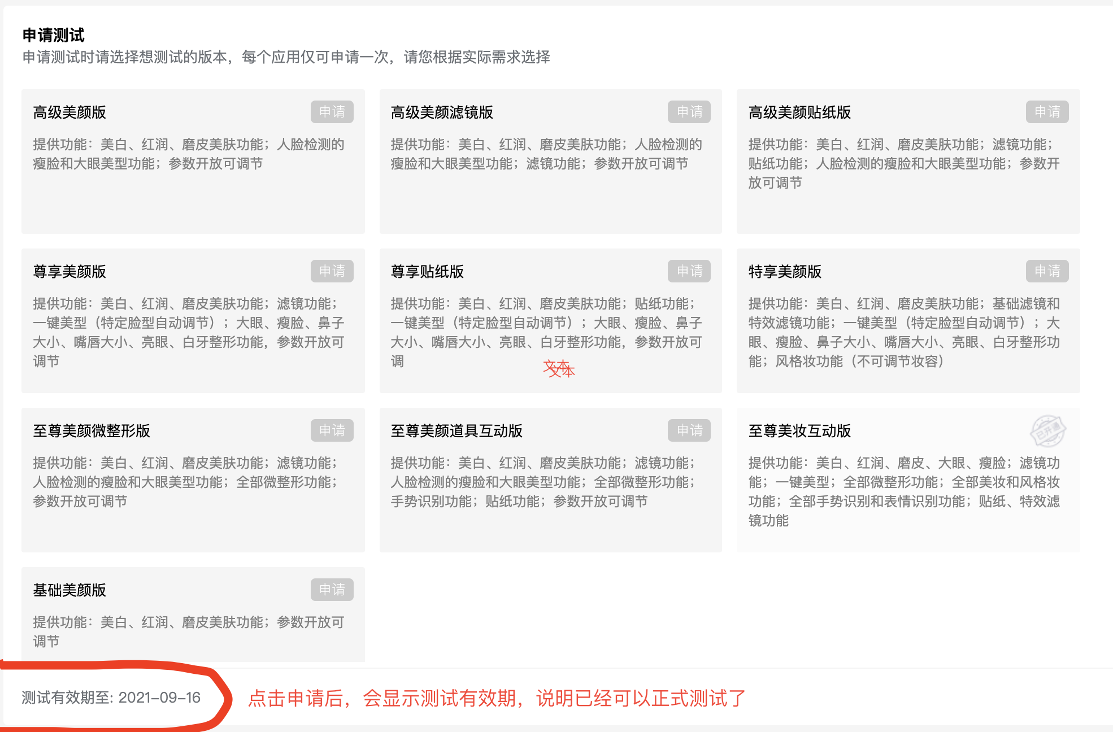The image size is (1113, 732).
Task: Click the 测试有效期至 2021-09-16 text
Action: 111,698
